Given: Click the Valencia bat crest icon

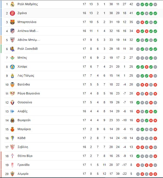Looking at the screenshot, I should [x=12, y=85].
